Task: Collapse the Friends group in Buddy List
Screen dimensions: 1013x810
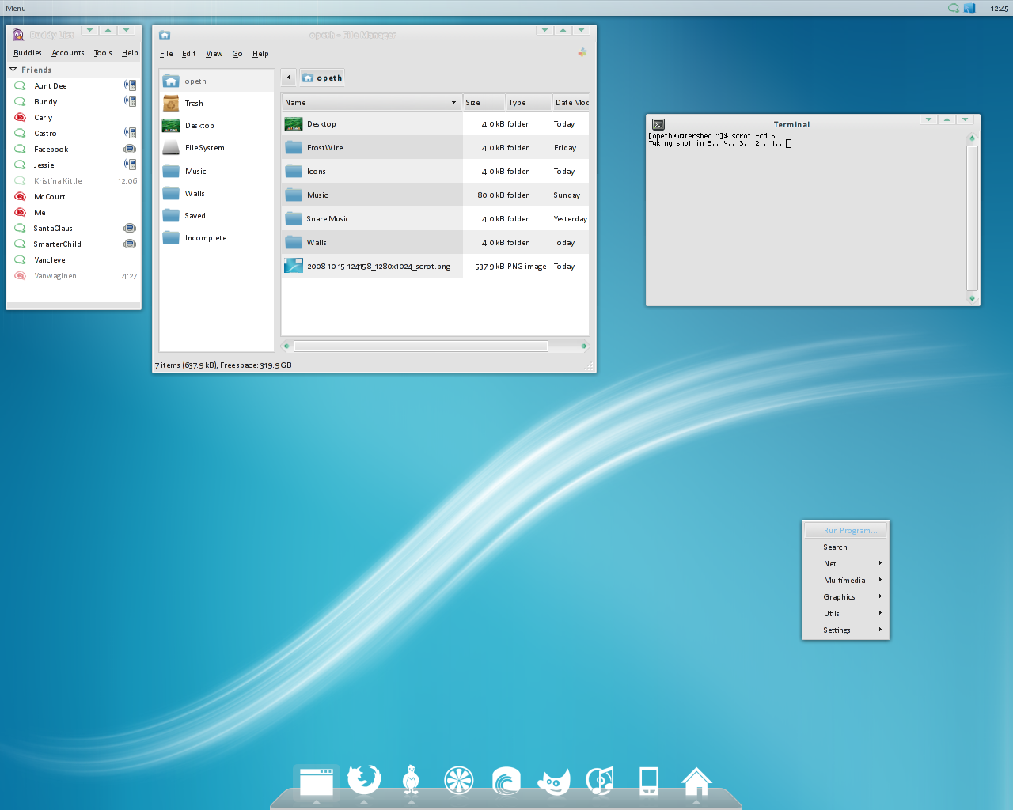Action: tap(13, 70)
